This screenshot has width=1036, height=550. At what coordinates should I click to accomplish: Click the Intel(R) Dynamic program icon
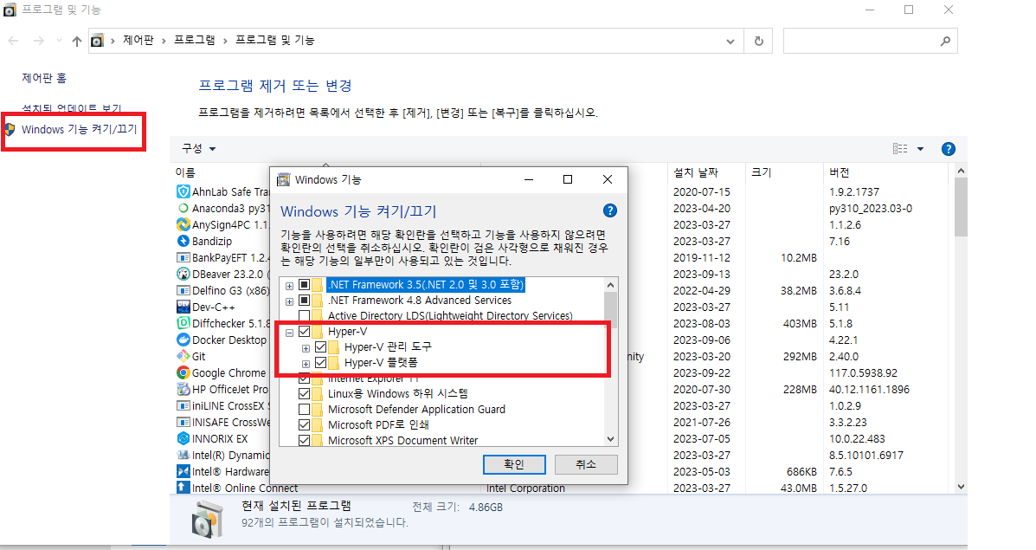coord(183,456)
